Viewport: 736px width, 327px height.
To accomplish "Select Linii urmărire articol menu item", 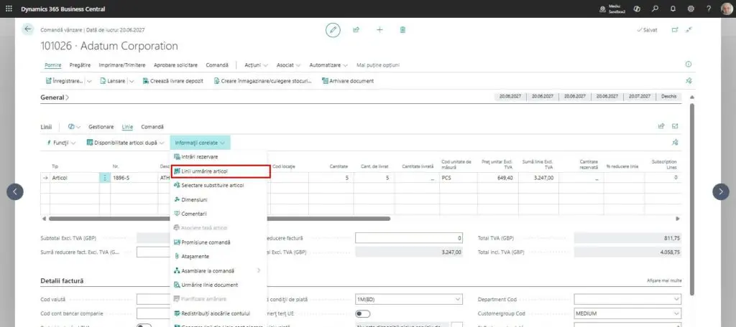I will (x=220, y=171).
